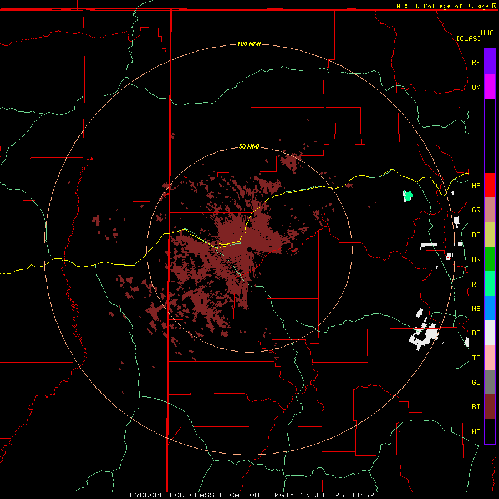Screen dimensions: 499x499
Task: Click the 'UK' legend label
Action: coord(476,87)
